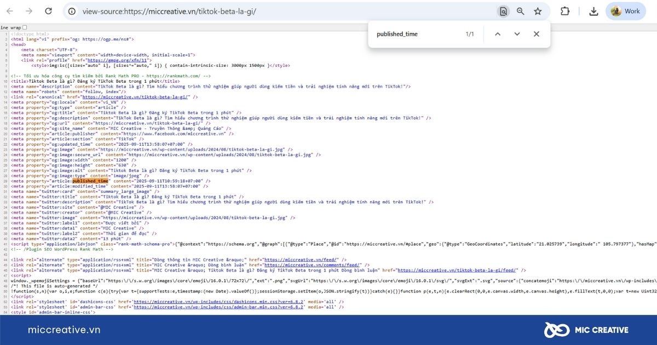Screen dimensions: 657x345
Task: Open the Work profile button
Action: tap(625, 11)
